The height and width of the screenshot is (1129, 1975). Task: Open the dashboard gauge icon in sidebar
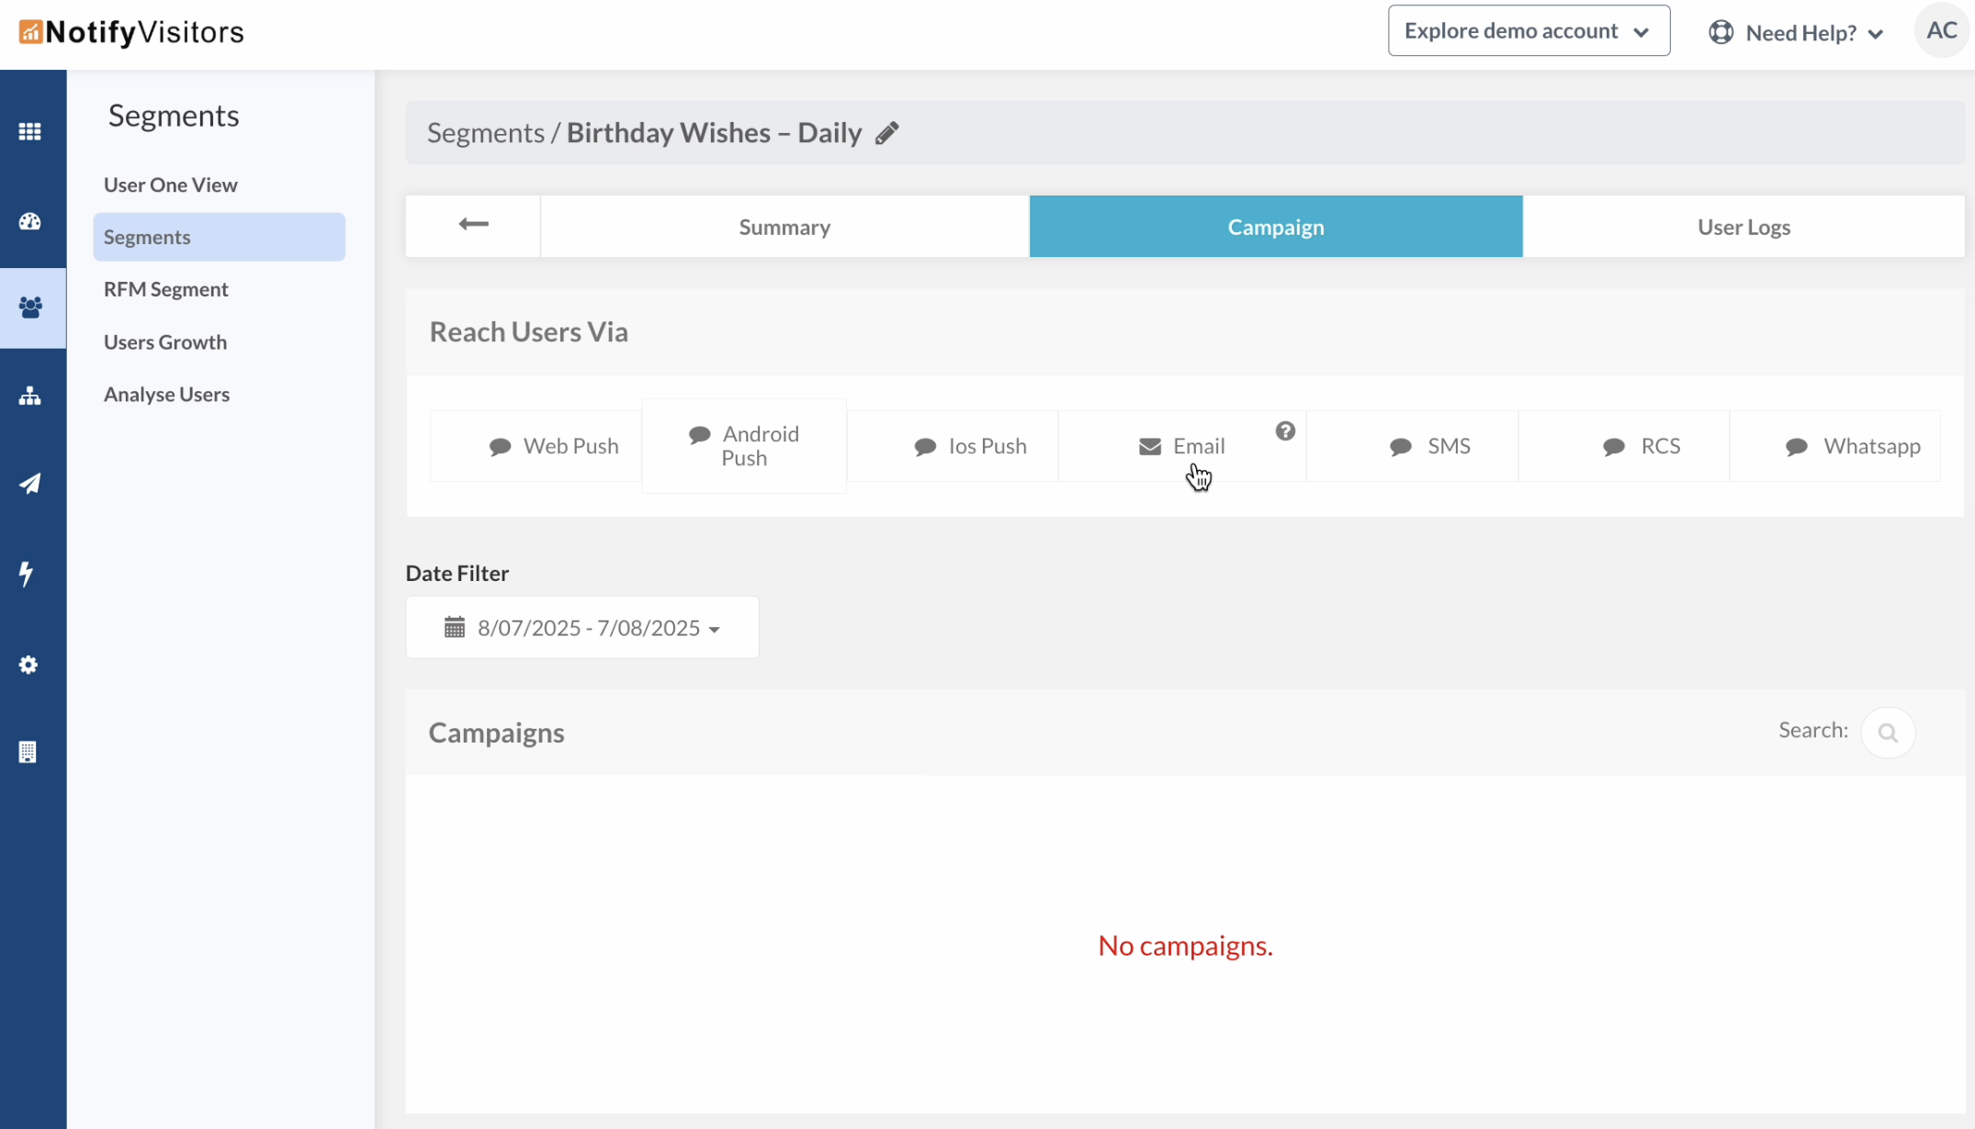click(29, 221)
